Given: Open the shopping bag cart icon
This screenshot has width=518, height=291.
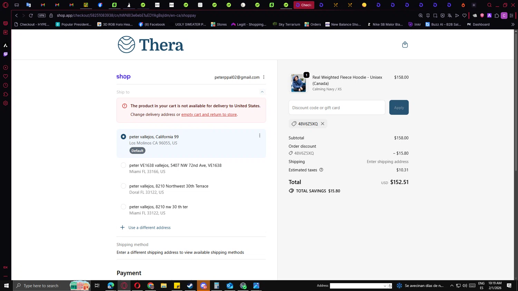Looking at the screenshot, I should (405, 44).
